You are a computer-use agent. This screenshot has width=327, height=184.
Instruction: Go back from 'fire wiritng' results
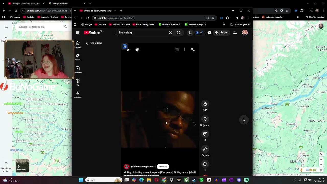click(87, 43)
